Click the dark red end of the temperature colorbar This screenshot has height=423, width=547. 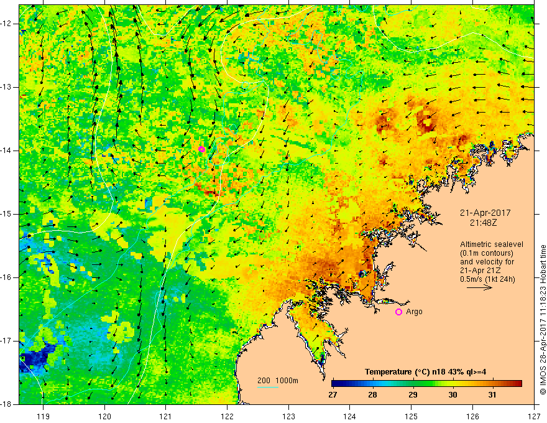518,384
